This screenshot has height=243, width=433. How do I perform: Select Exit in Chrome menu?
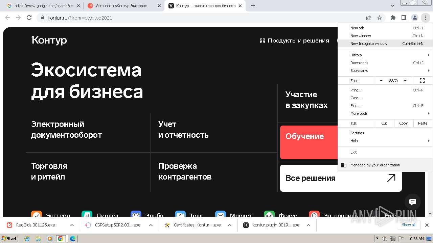(x=385, y=152)
